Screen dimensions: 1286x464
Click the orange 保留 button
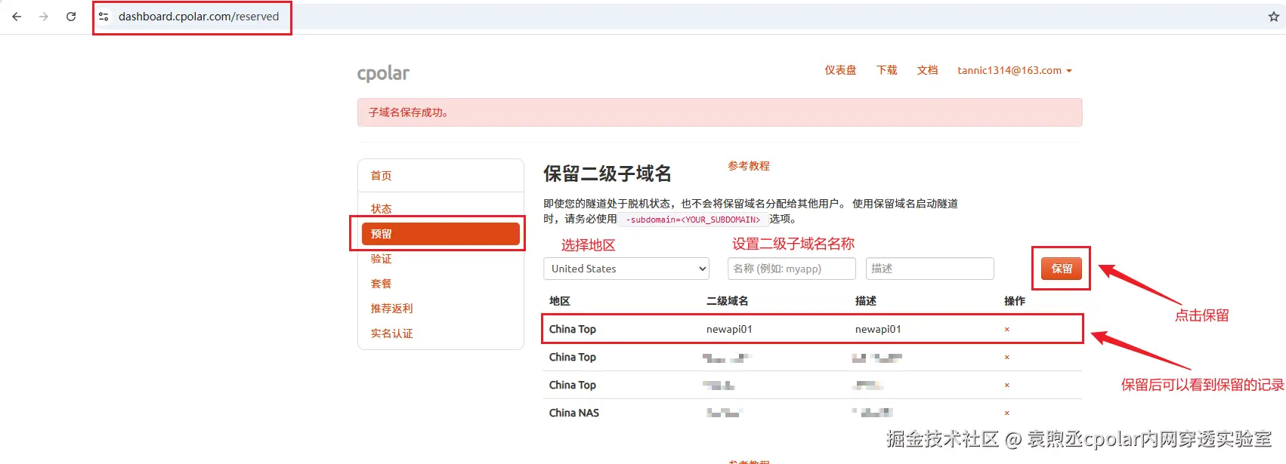pyautogui.click(x=1062, y=269)
